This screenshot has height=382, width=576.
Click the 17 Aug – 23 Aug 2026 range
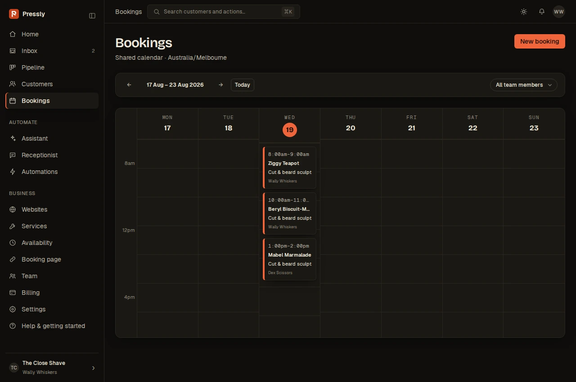coord(175,85)
